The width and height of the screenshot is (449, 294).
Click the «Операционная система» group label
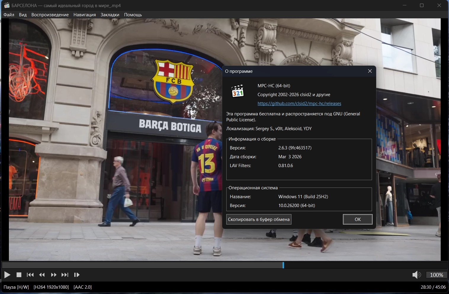coord(253,188)
